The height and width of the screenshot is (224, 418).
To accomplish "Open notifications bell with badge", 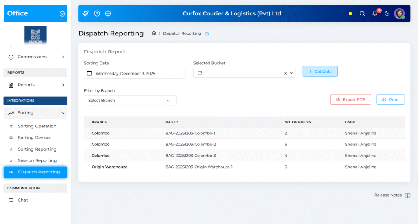I will 375,13.
